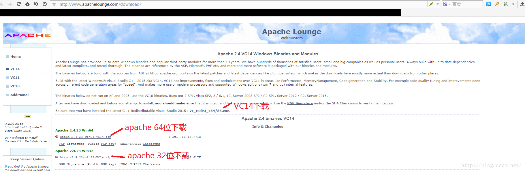Image resolution: width=525 pixels, height=171 pixels.
Task: Open the PGP key link under Win32
Action: [108, 164]
